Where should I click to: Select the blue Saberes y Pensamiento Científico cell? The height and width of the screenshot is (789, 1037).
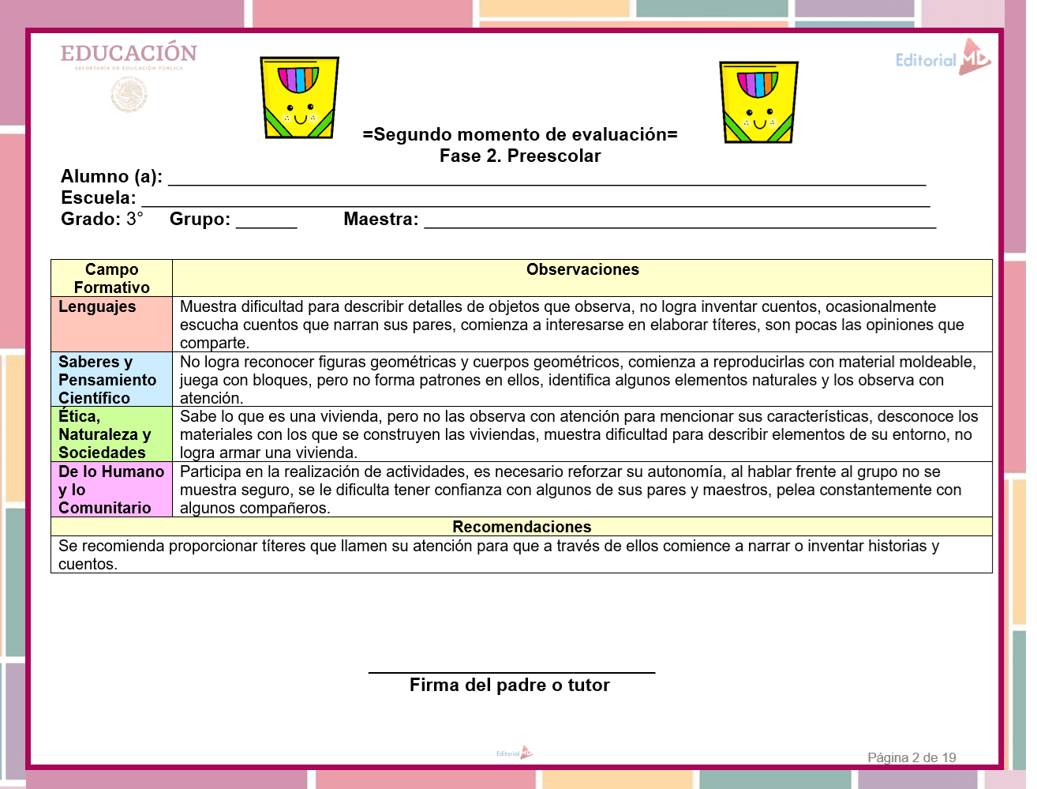111,379
